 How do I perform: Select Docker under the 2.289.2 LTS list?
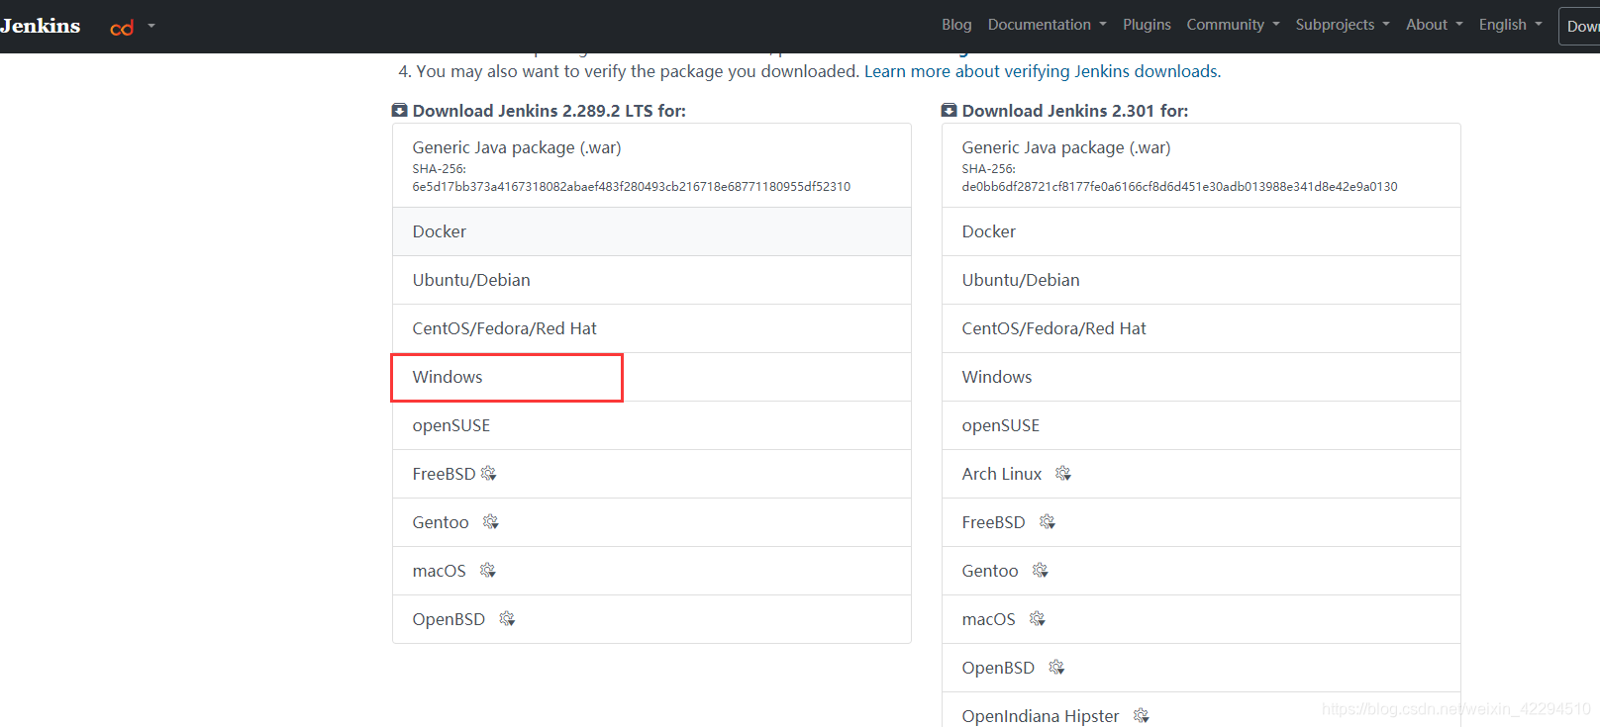651,231
